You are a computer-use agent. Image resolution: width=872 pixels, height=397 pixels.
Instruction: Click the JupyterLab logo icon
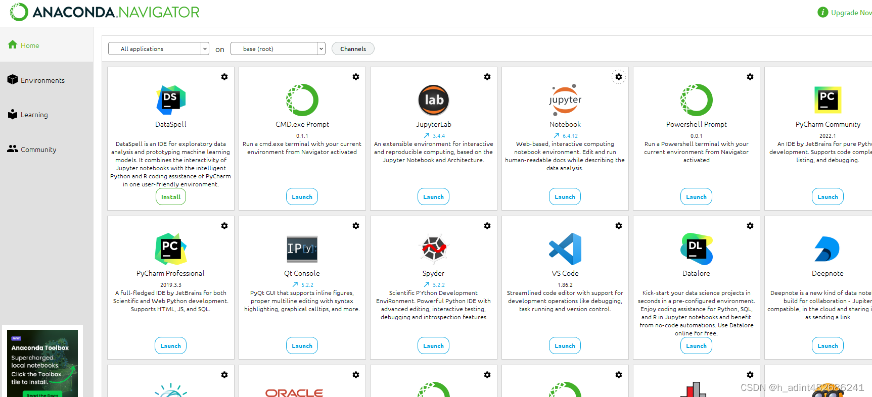click(434, 100)
